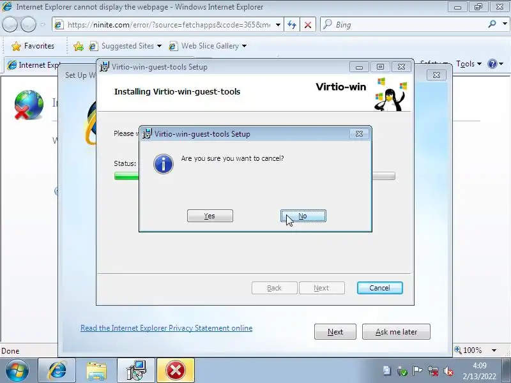Open the Windows Start button
Screen dimensions: 511x383
coord(17,371)
